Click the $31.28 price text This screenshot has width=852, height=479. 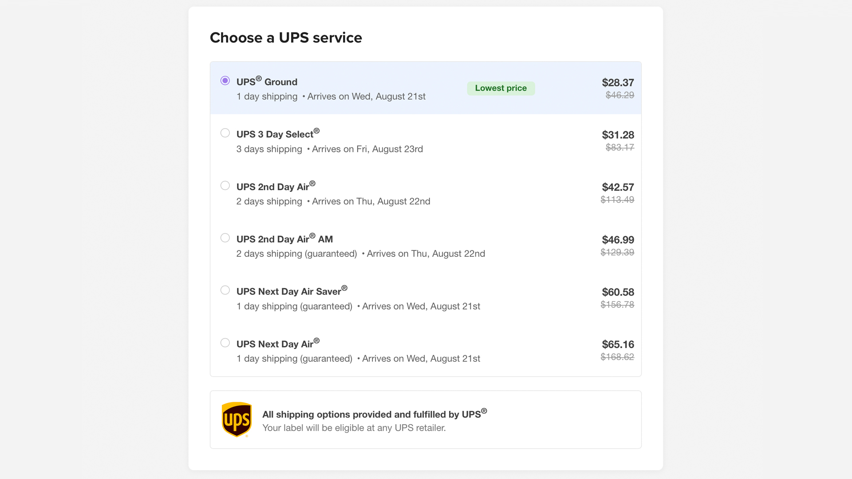(618, 135)
